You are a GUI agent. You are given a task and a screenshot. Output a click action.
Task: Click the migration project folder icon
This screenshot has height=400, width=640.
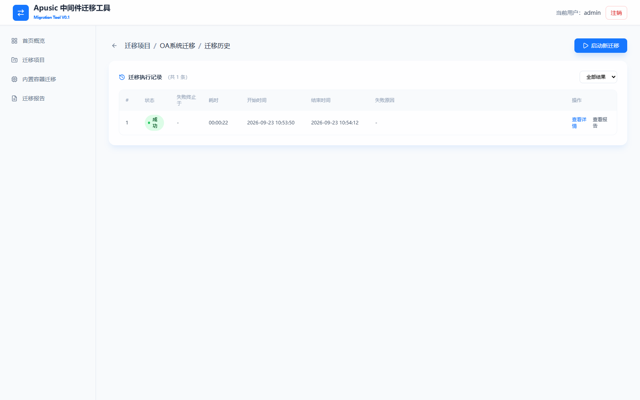coord(14,60)
